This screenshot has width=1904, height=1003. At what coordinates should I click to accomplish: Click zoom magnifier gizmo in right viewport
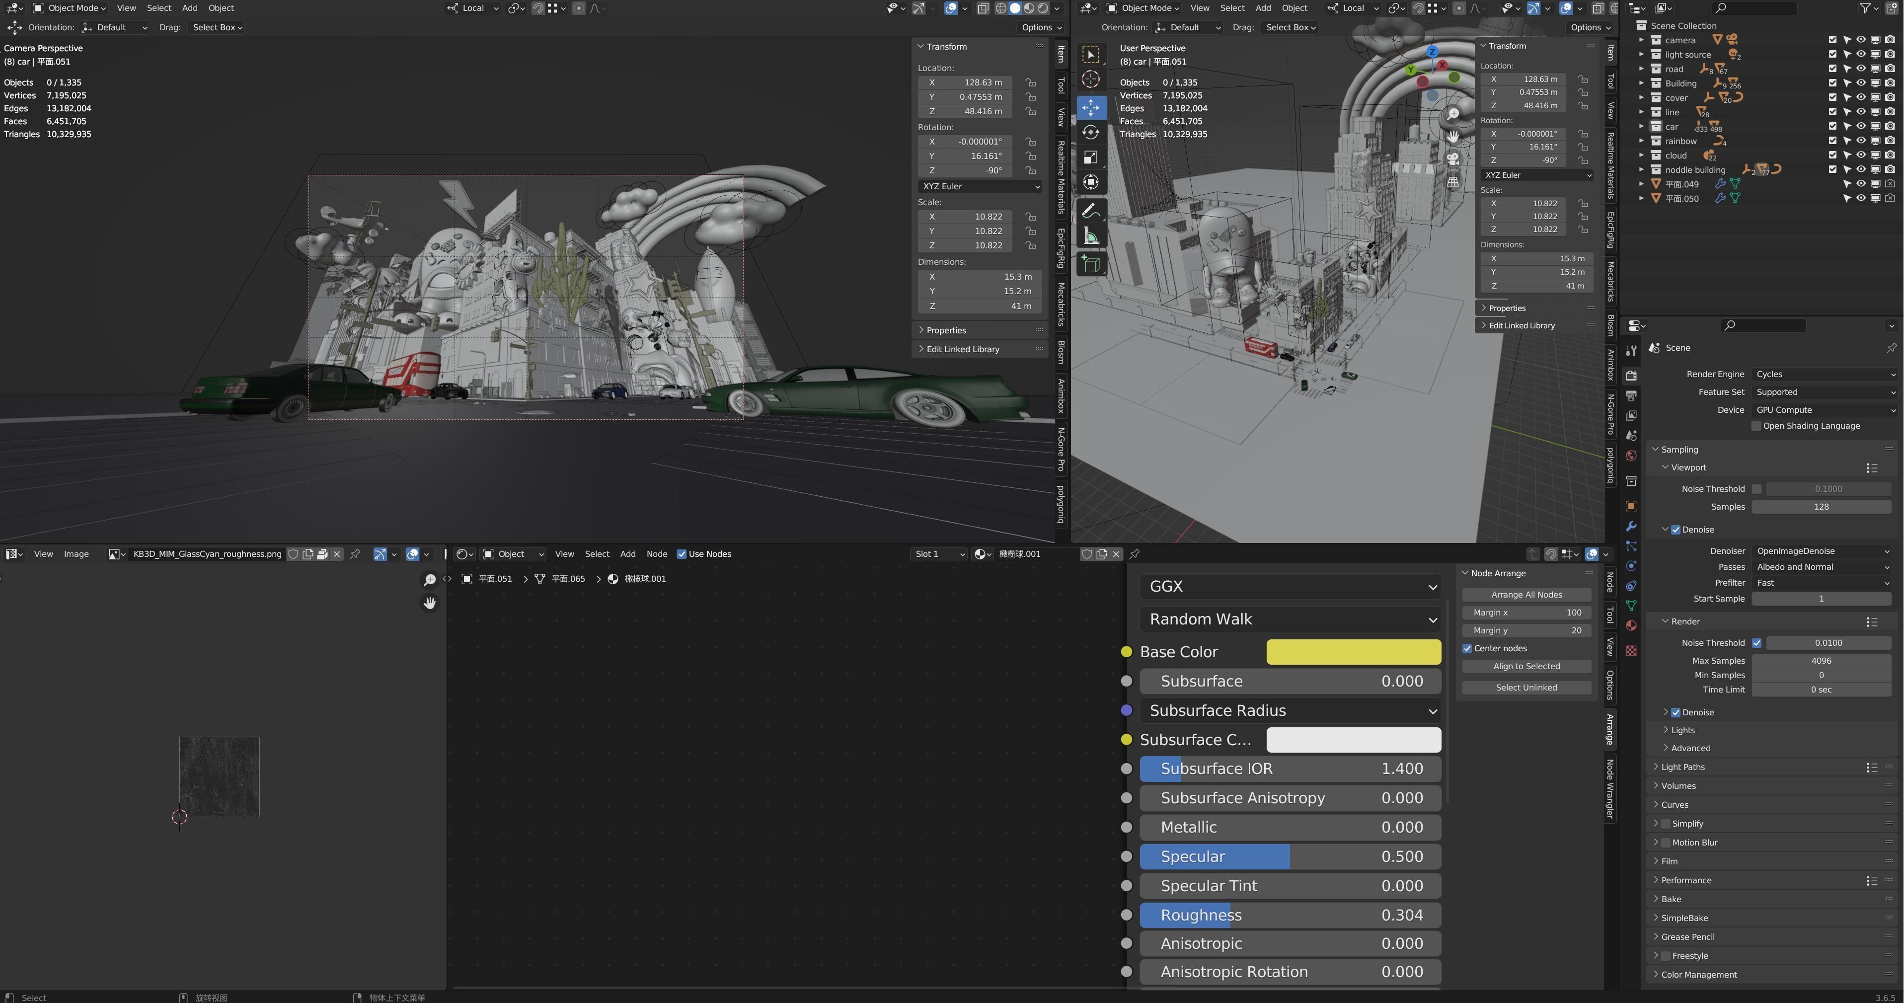pos(1453,114)
